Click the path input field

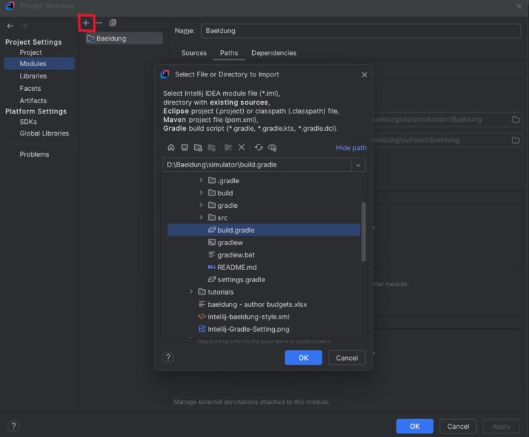[x=256, y=165]
